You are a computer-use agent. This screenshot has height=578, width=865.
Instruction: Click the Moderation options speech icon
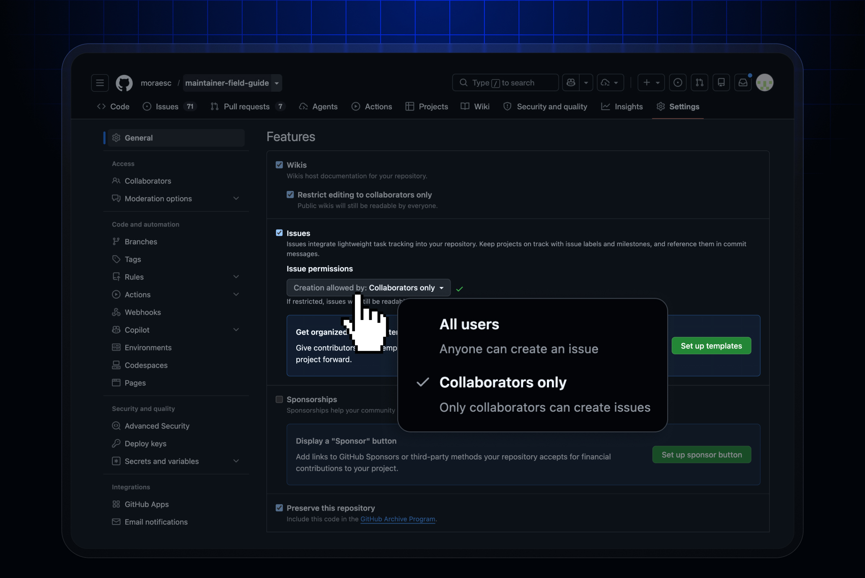(117, 199)
